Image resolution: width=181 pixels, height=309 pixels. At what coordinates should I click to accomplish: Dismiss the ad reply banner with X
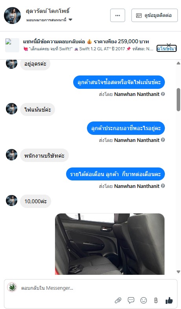[x=168, y=45]
